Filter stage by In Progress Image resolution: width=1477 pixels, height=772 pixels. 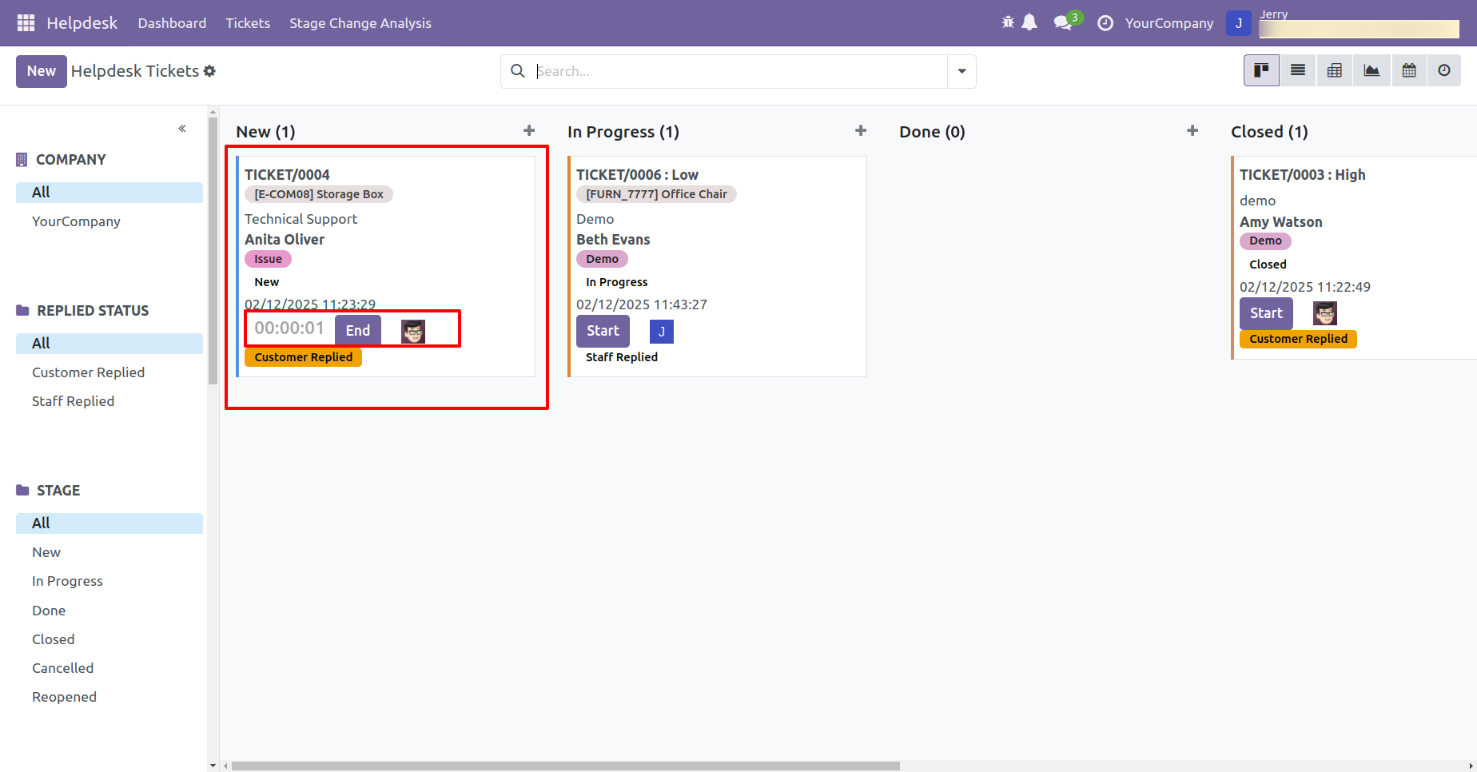coord(67,581)
